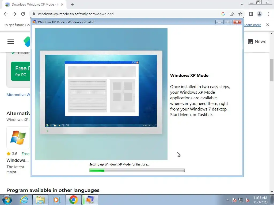Click 'Program available in other languages' heading

(53, 190)
